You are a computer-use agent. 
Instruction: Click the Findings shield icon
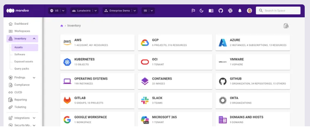tap(11, 78)
